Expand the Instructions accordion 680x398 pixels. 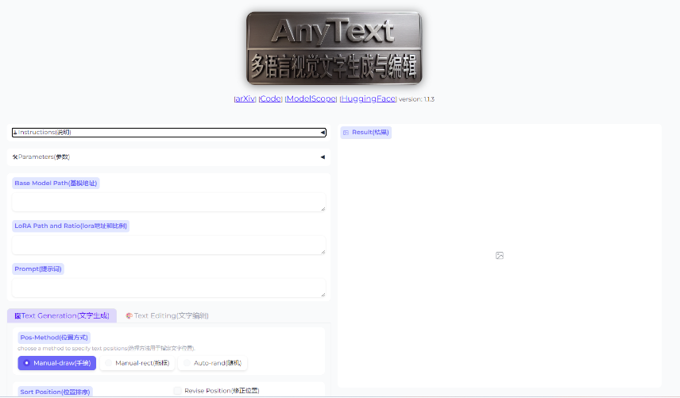167,133
